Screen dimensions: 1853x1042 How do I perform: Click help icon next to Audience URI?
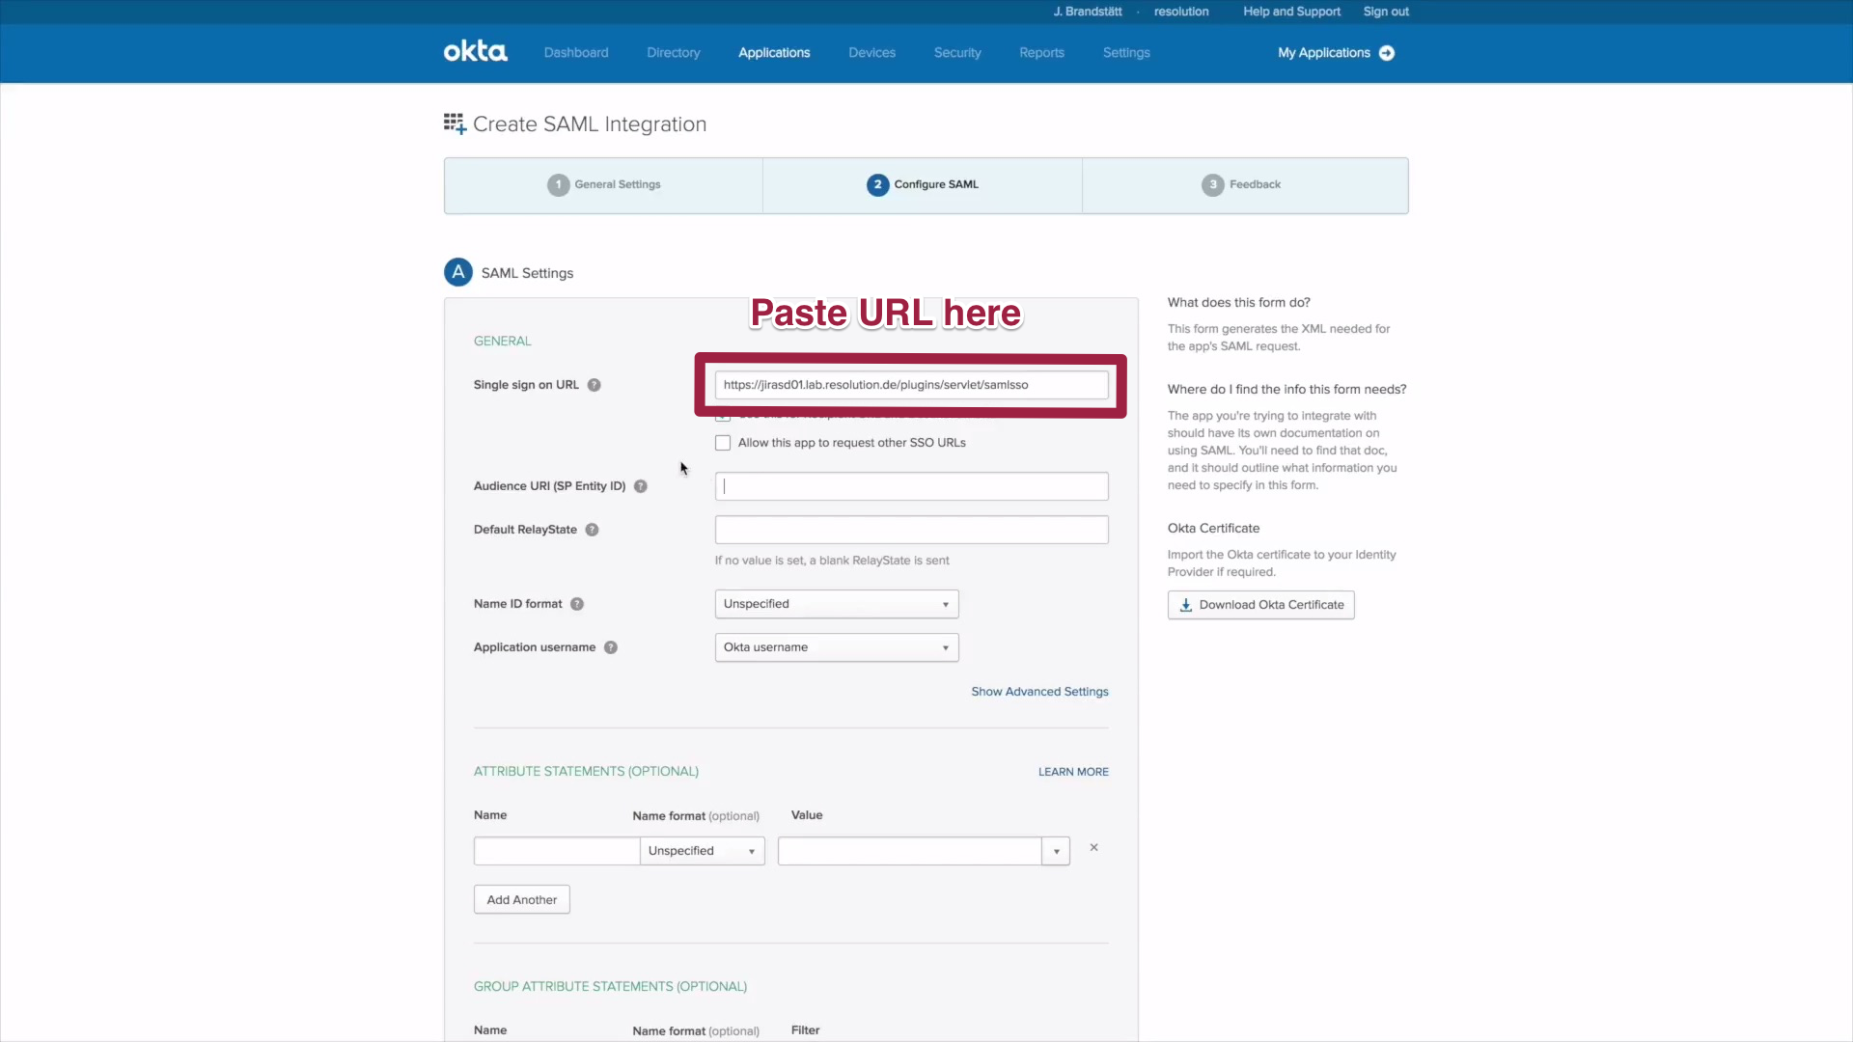[641, 486]
